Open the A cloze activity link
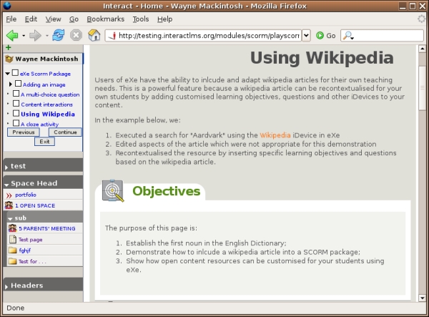The image size is (429, 317). pyautogui.click(x=39, y=124)
